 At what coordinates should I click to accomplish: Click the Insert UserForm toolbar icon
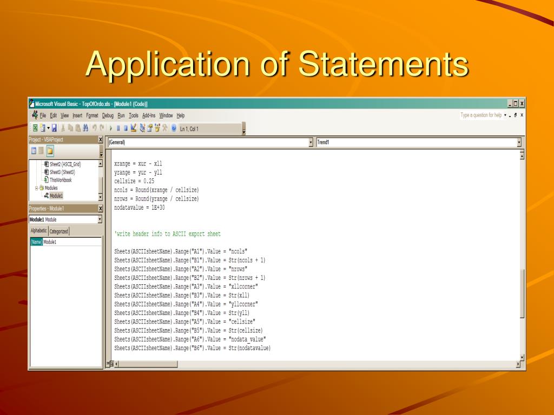pyautogui.click(x=43, y=128)
